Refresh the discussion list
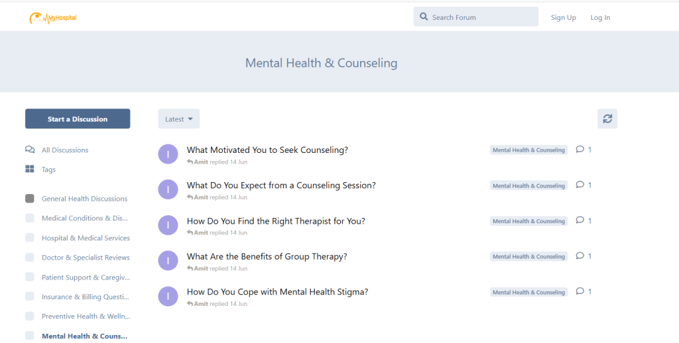Image resolution: width=679 pixels, height=343 pixels. (x=607, y=119)
